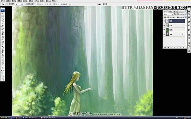Select the Zoom tool
The image size is (191, 119).
(x=3, y=68)
